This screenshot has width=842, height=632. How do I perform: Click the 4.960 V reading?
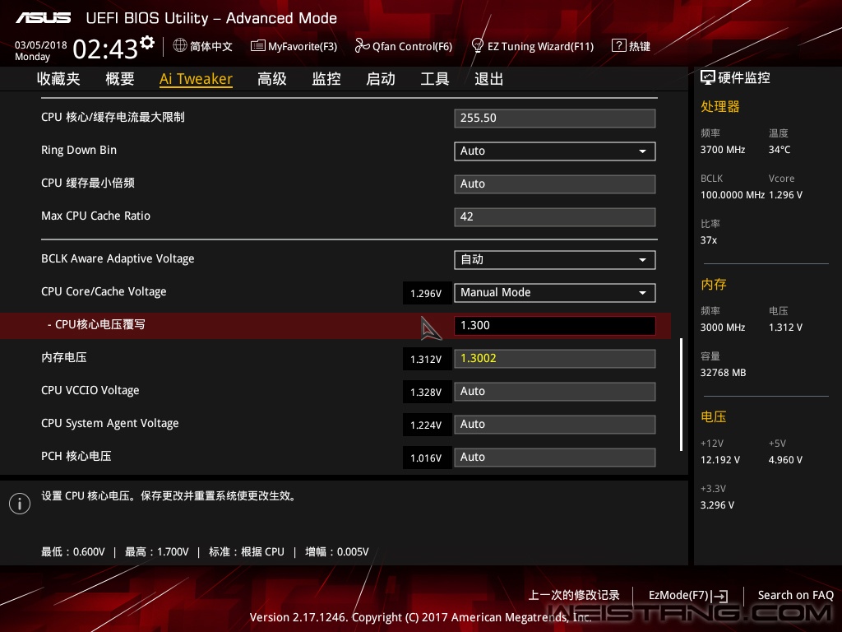point(785,460)
